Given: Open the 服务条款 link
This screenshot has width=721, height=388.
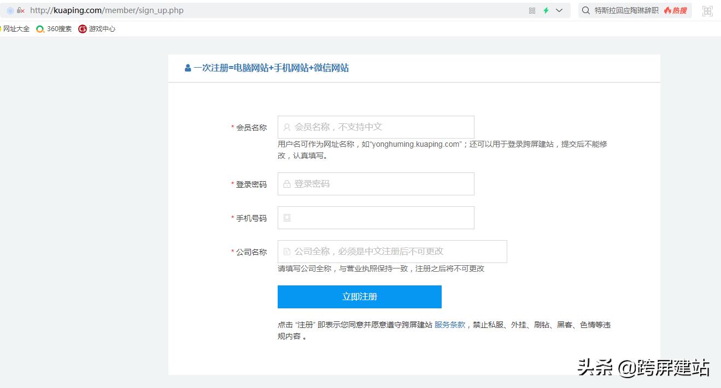Looking at the screenshot, I should click(450, 325).
